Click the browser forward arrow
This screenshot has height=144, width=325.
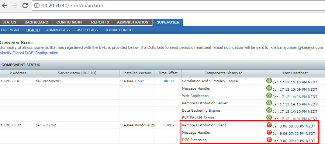pyautogui.click(x=15, y=6)
